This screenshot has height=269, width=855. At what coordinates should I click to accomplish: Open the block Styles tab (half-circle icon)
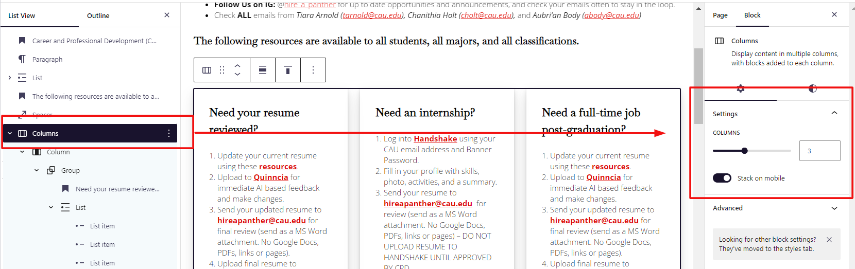(x=813, y=88)
